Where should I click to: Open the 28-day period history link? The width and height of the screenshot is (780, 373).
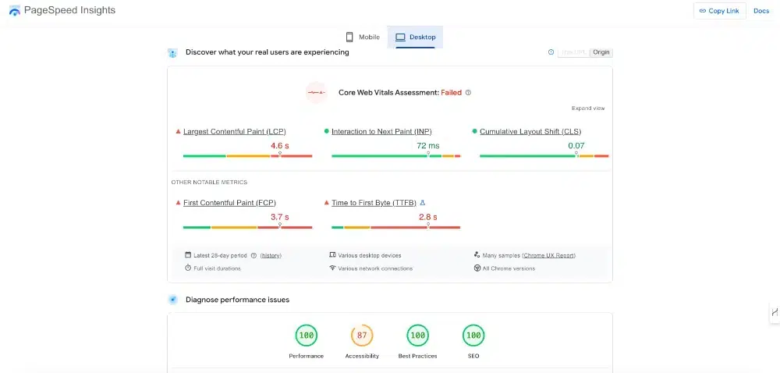[x=271, y=256]
